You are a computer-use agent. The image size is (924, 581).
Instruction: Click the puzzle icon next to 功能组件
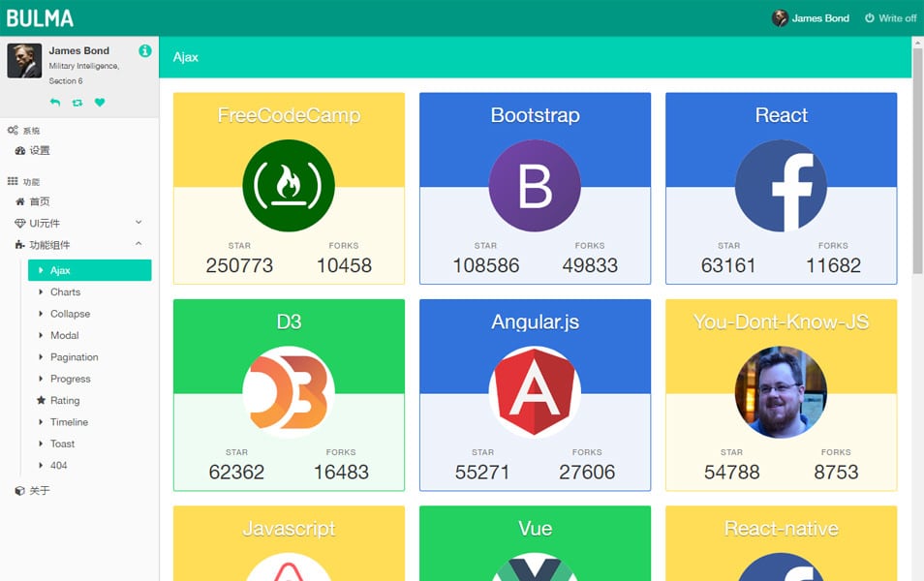[20, 245]
